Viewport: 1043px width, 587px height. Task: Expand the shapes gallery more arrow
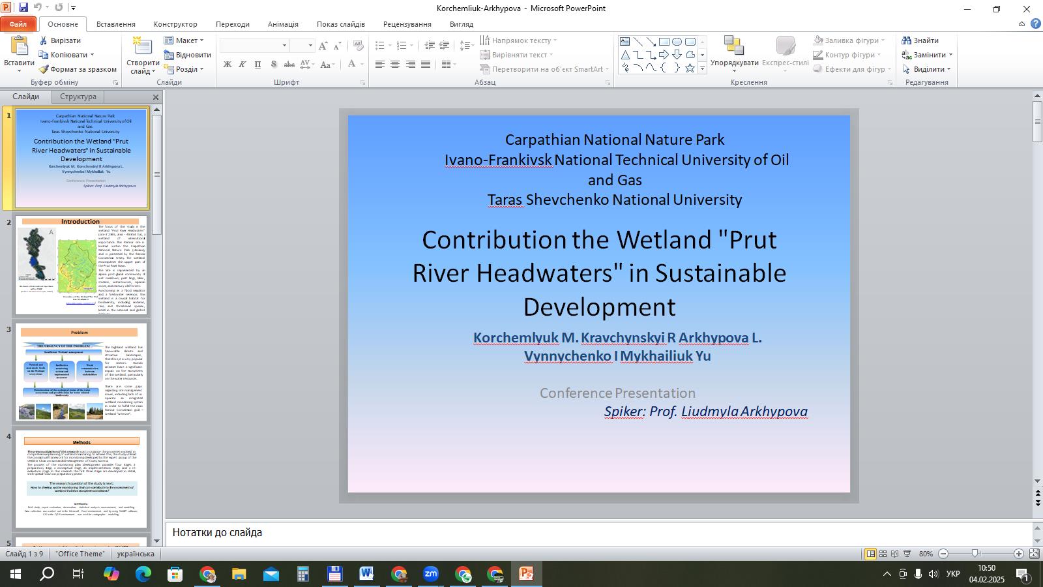pyautogui.click(x=702, y=68)
